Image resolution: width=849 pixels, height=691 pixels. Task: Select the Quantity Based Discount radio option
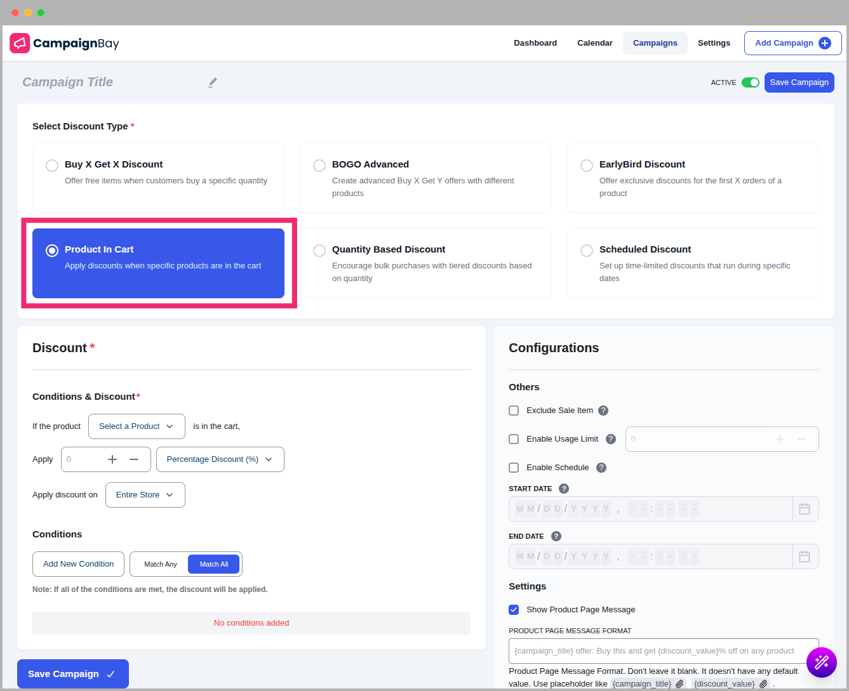click(x=319, y=251)
